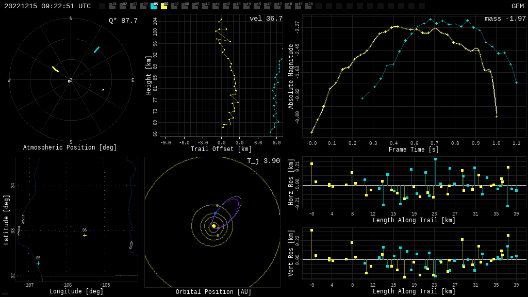Viewport: 528px width, 297px height.
Task: Click the Absolute Magnitude axis label
Action: point(291,76)
